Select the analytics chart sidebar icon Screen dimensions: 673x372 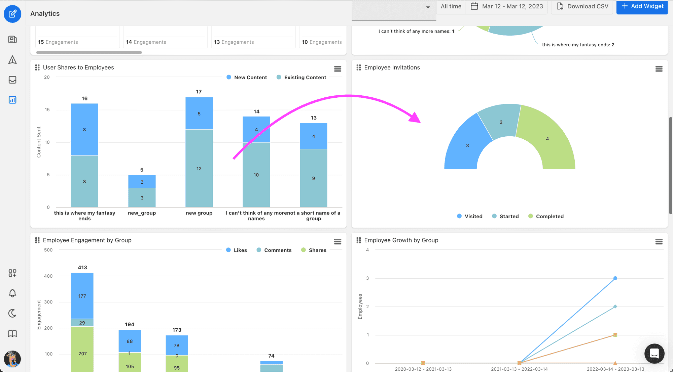[12, 100]
